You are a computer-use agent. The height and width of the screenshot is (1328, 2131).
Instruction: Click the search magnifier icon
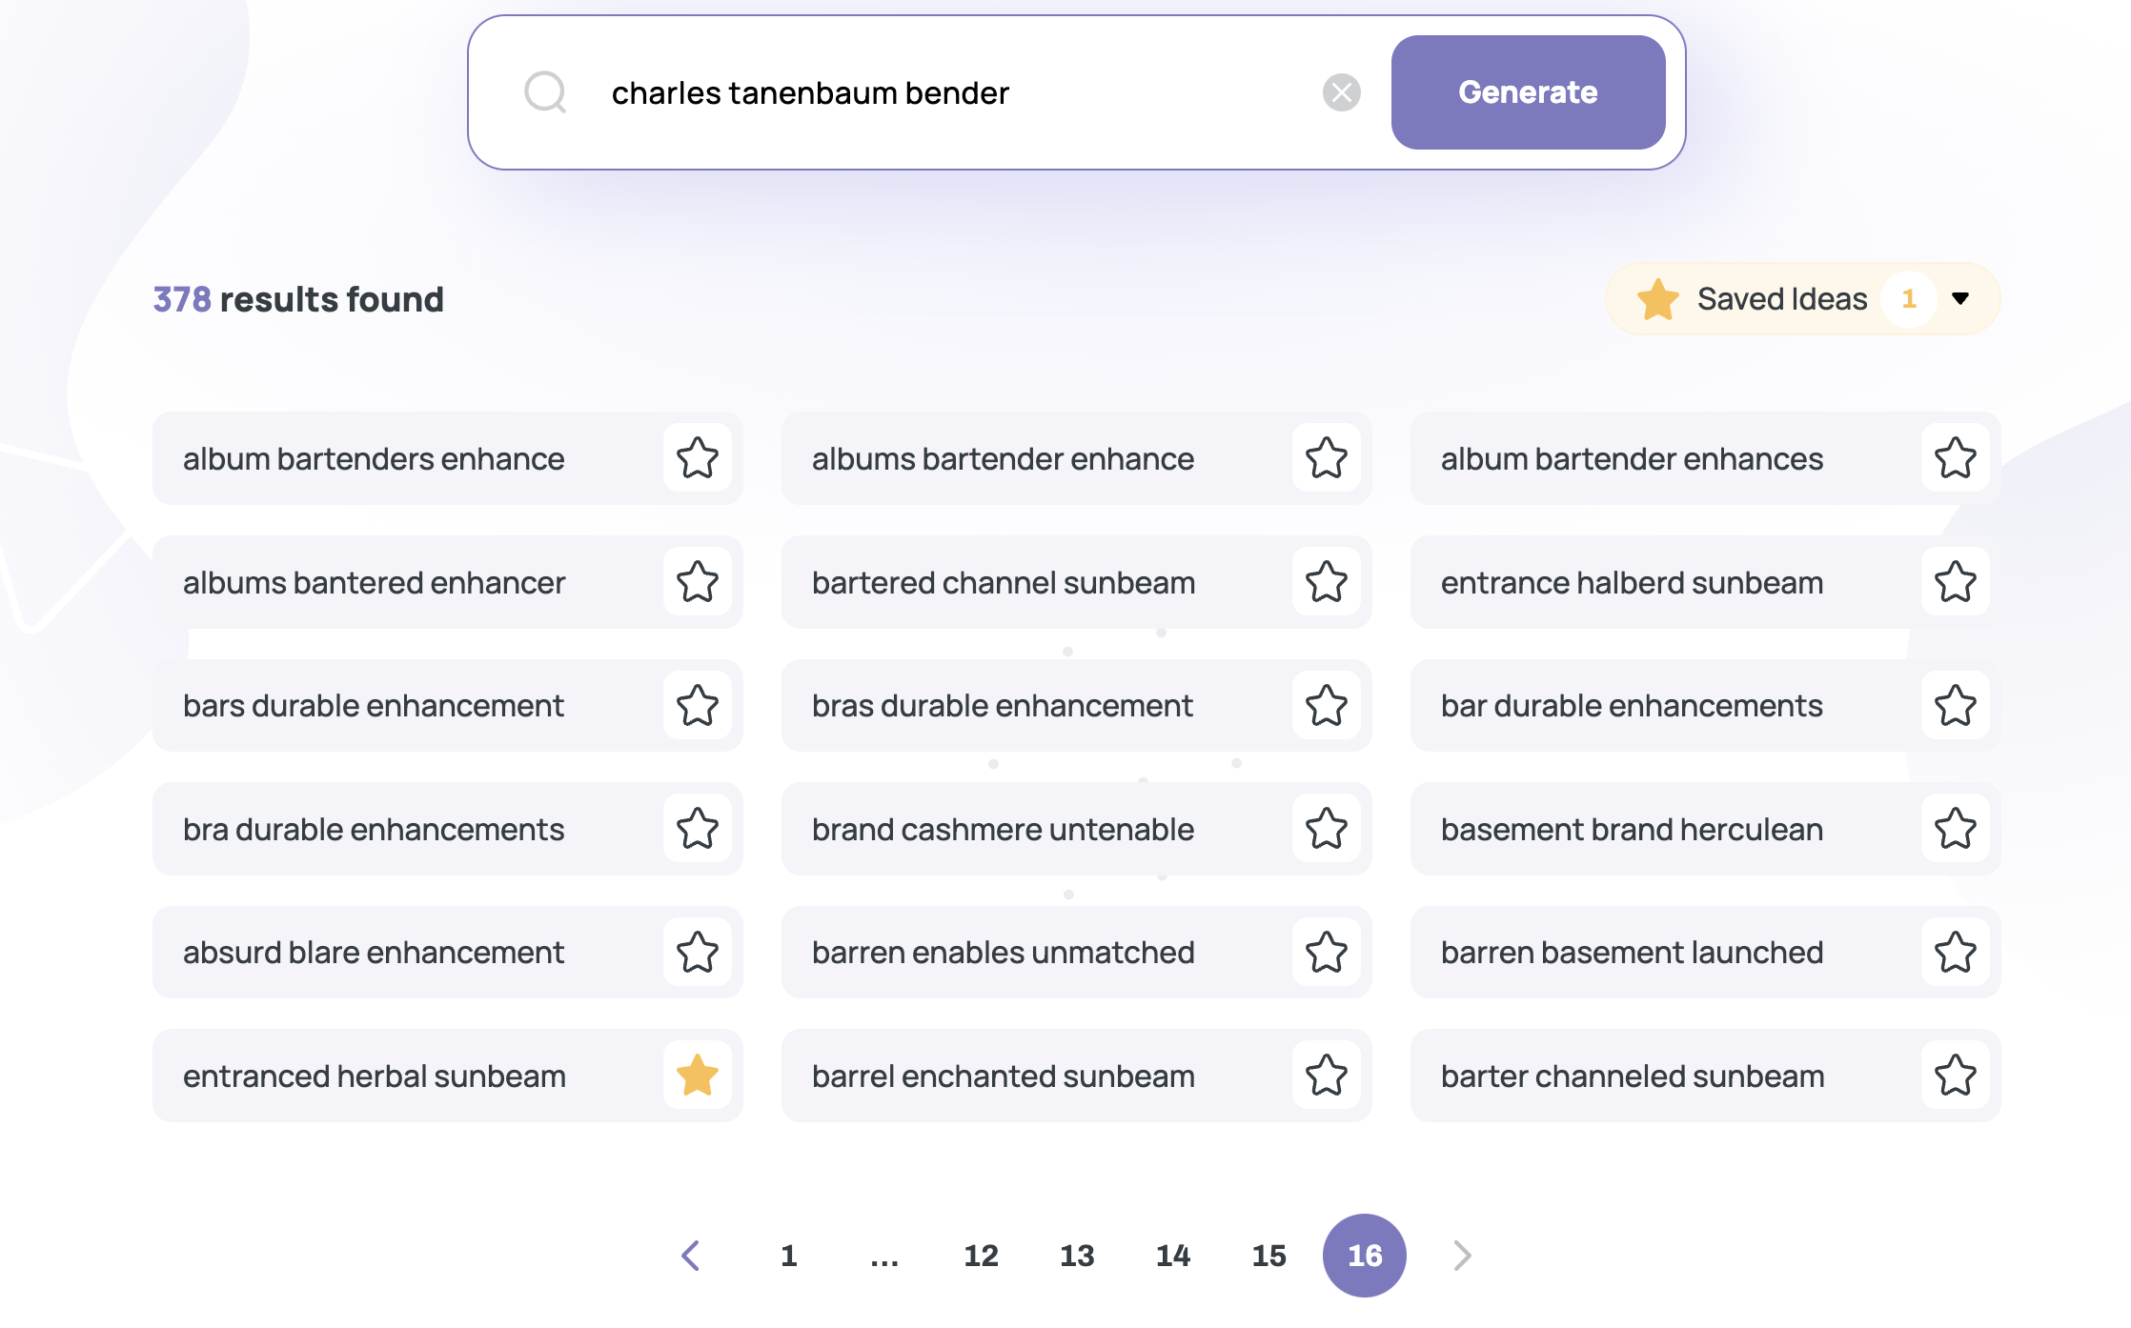[x=545, y=92]
